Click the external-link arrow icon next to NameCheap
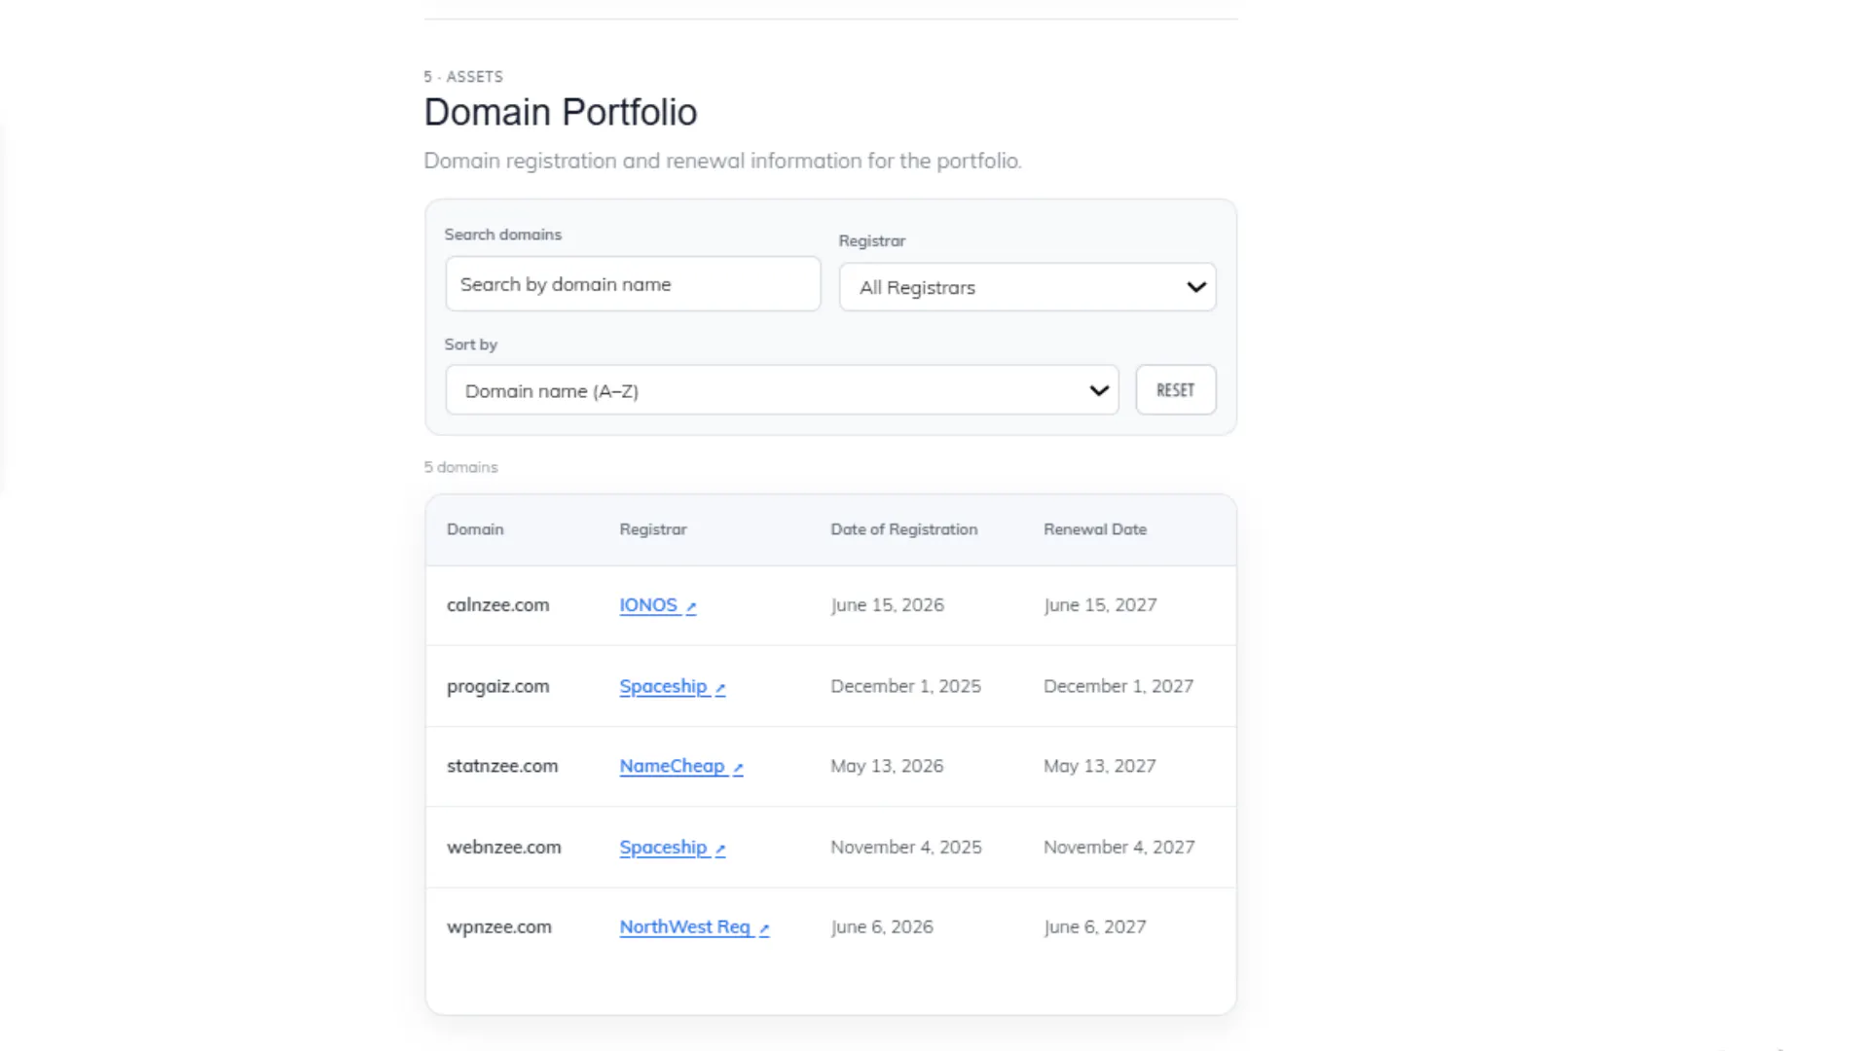 pyautogui.click(x=738, y=769)
